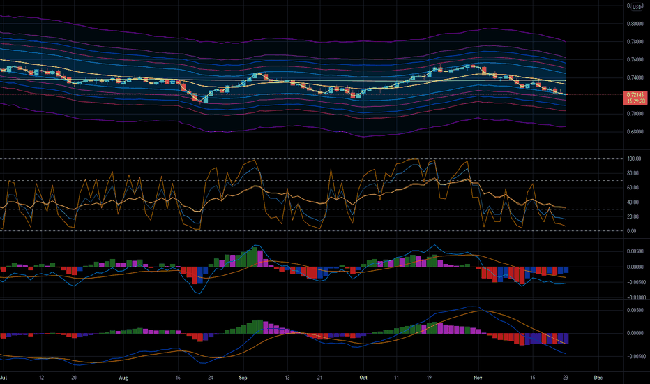Image resolution: width=650 pixels, height=384 pixels.
Task: Select the Jul date label on time axis
Action: click(3, 378)
